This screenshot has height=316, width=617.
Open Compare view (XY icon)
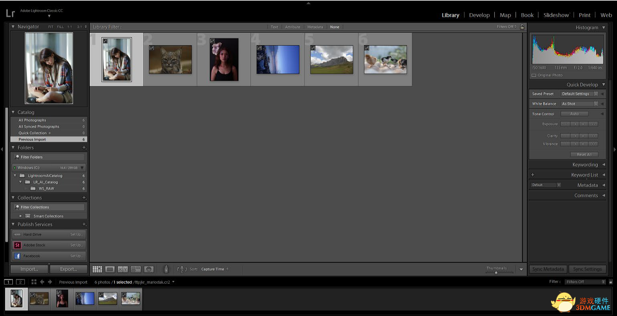[123, 269]
